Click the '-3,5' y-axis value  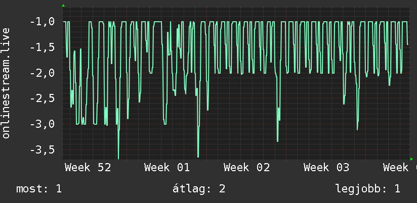pos(43,149)
